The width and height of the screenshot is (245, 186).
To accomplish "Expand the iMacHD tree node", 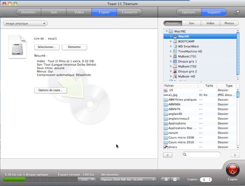I will coord(171,36).
